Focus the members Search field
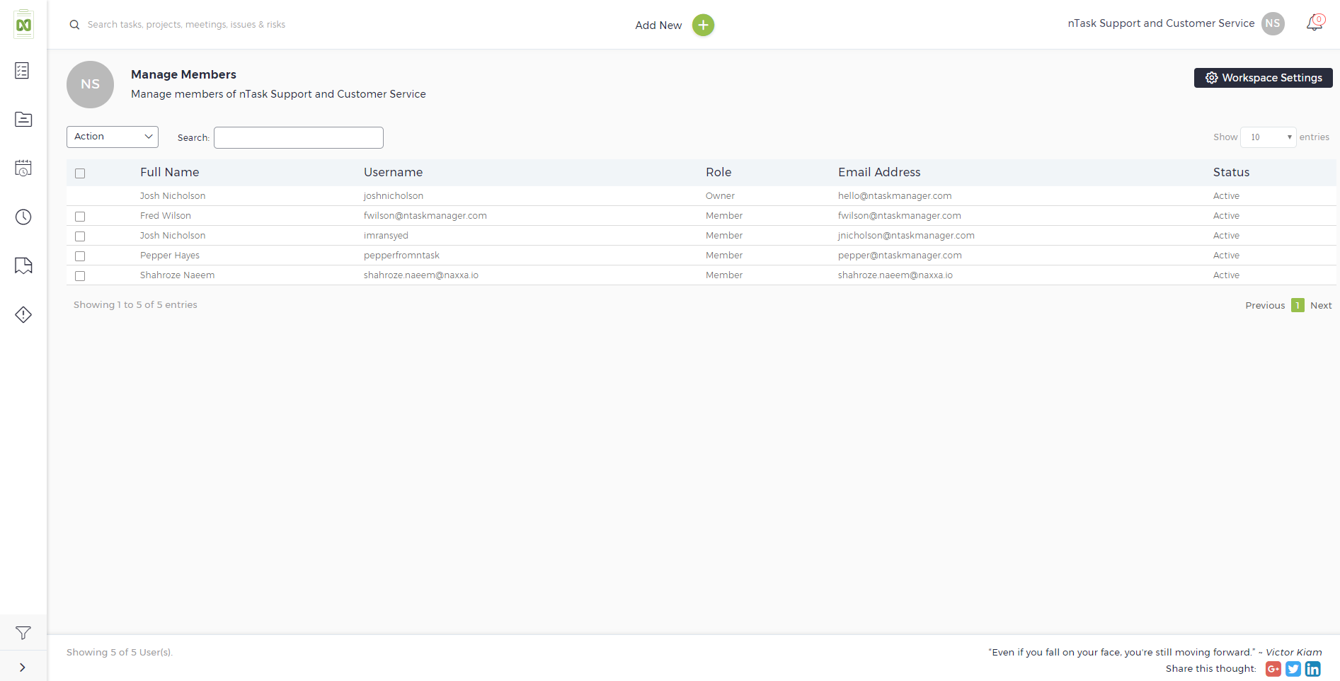 [299, 137]
